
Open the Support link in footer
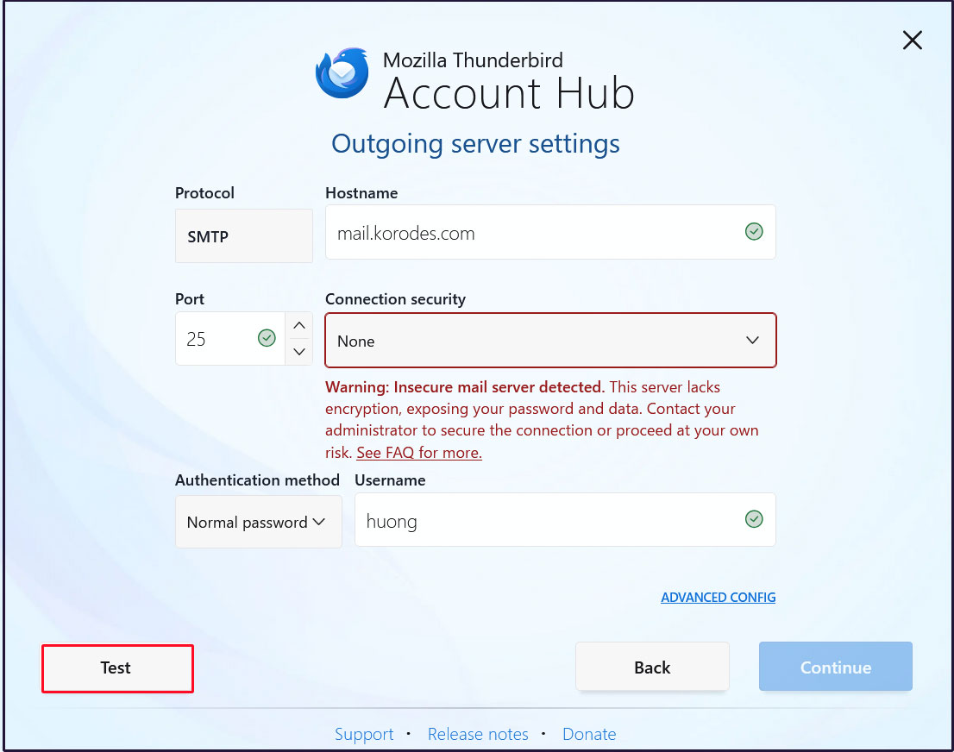tap(364, 735)
